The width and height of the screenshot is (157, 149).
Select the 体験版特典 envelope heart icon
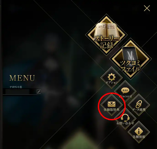(x=111, y=104)
